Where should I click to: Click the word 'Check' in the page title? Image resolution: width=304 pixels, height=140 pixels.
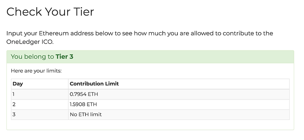(x=24, y=12)
